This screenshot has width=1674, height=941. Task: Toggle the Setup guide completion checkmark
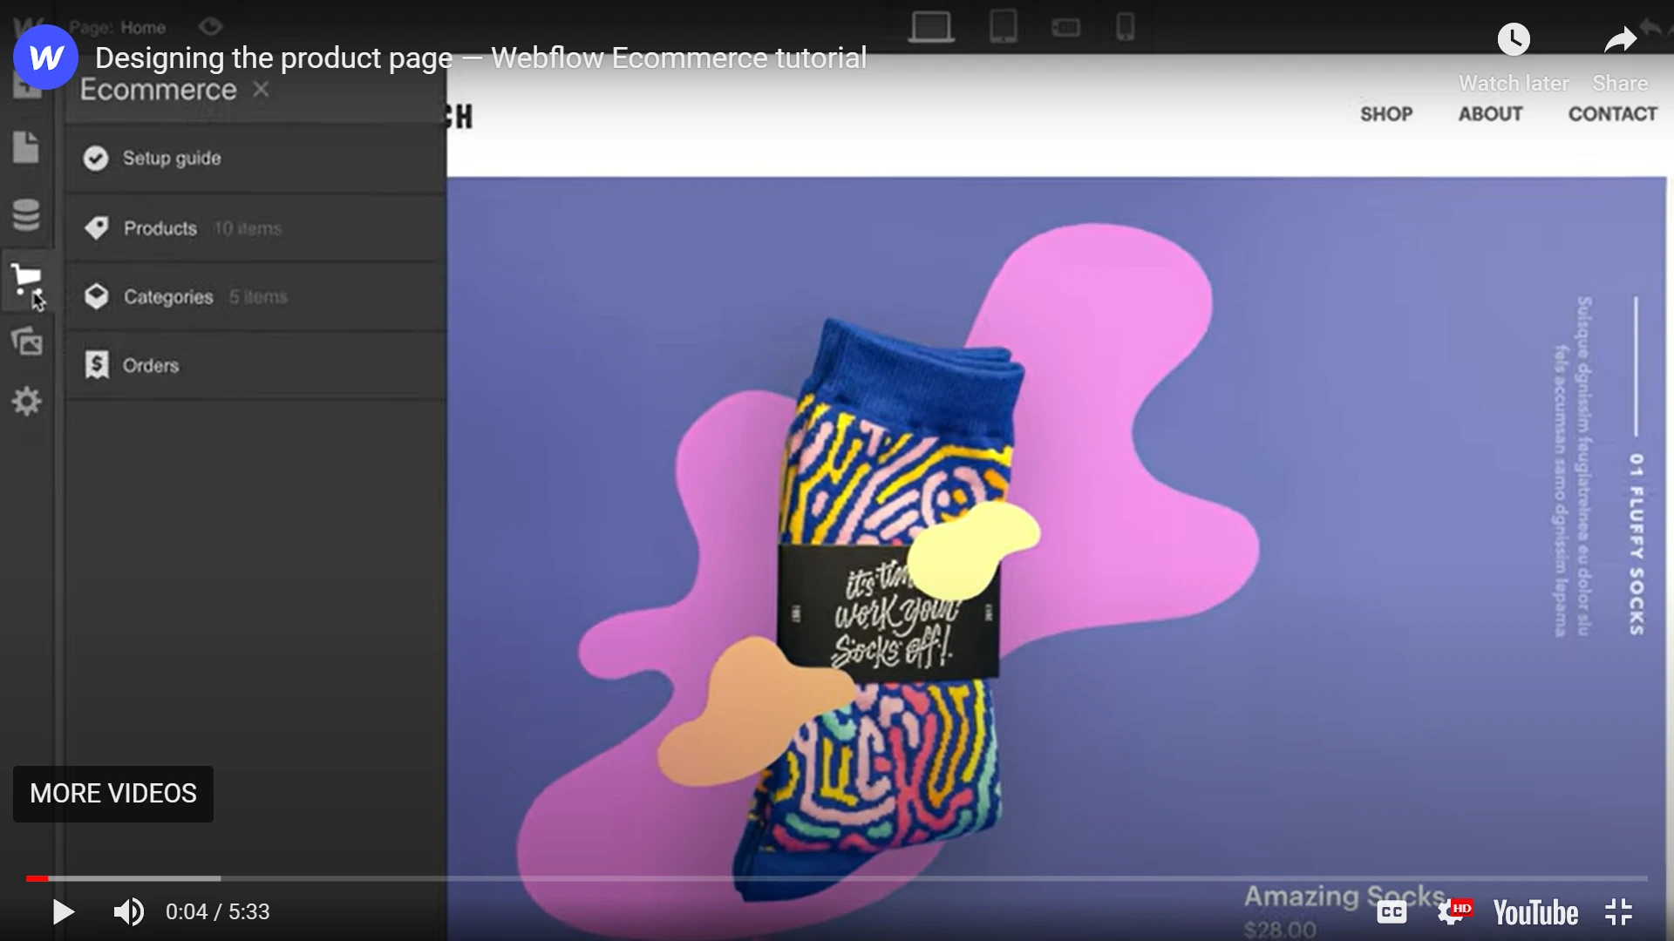tap(98, 158)
